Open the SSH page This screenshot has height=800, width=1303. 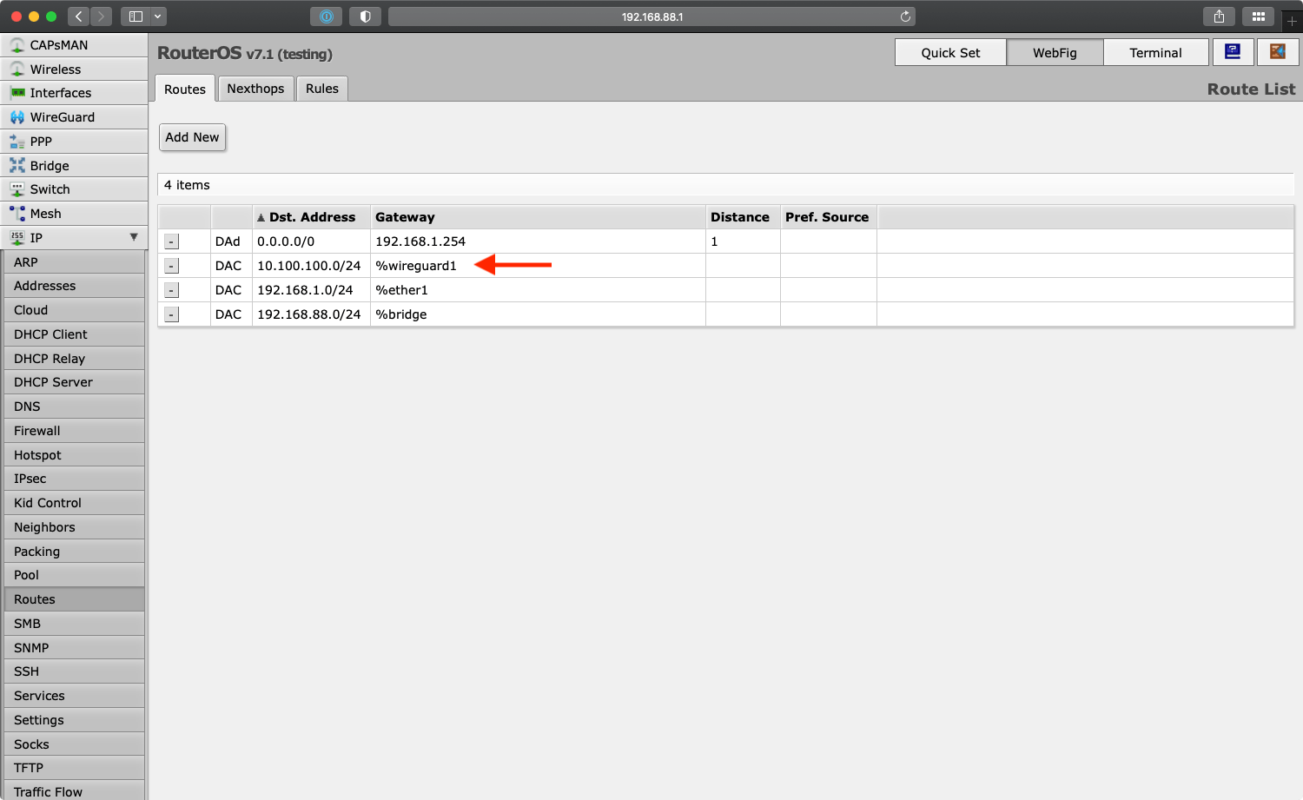click(74, 671)
